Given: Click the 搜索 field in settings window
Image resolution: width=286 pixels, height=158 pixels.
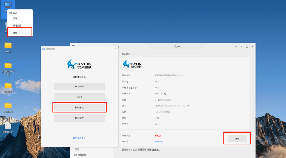Looking at the screenshot, I should [177, 47].
